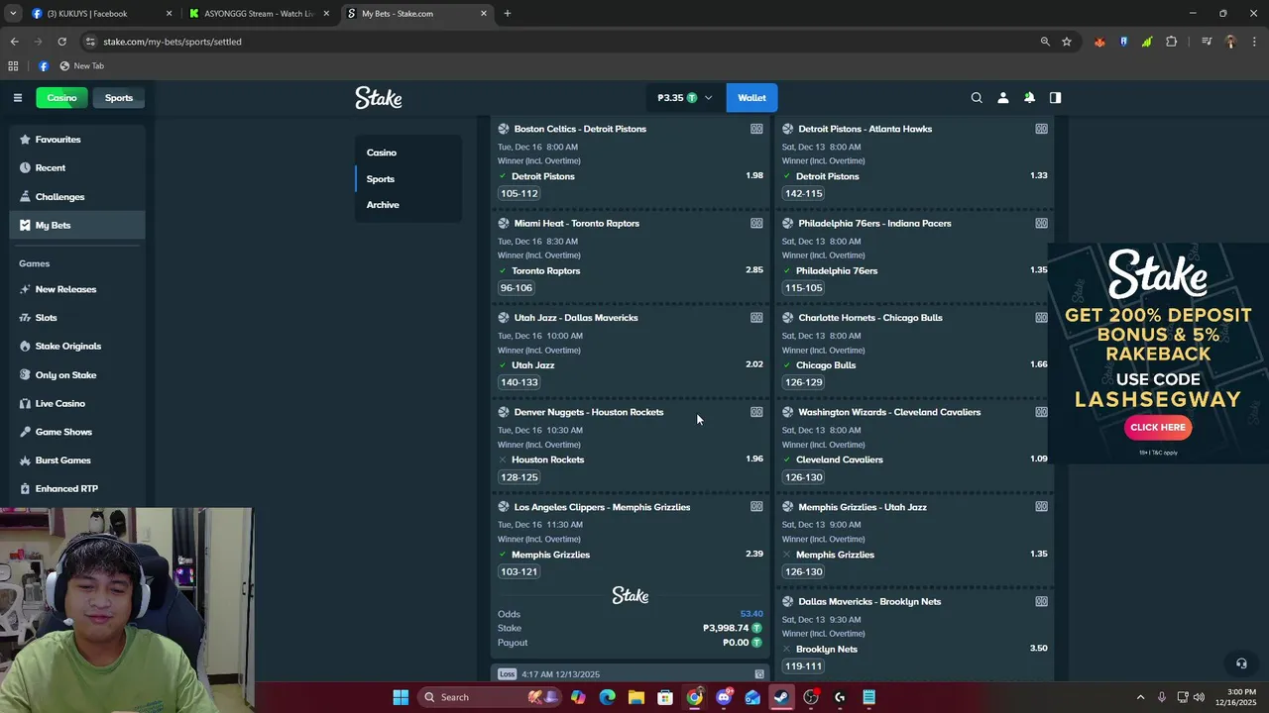Click the Loss status badge
The height and width of the screenshot is (713, 1269).
(x=508, y=674)
